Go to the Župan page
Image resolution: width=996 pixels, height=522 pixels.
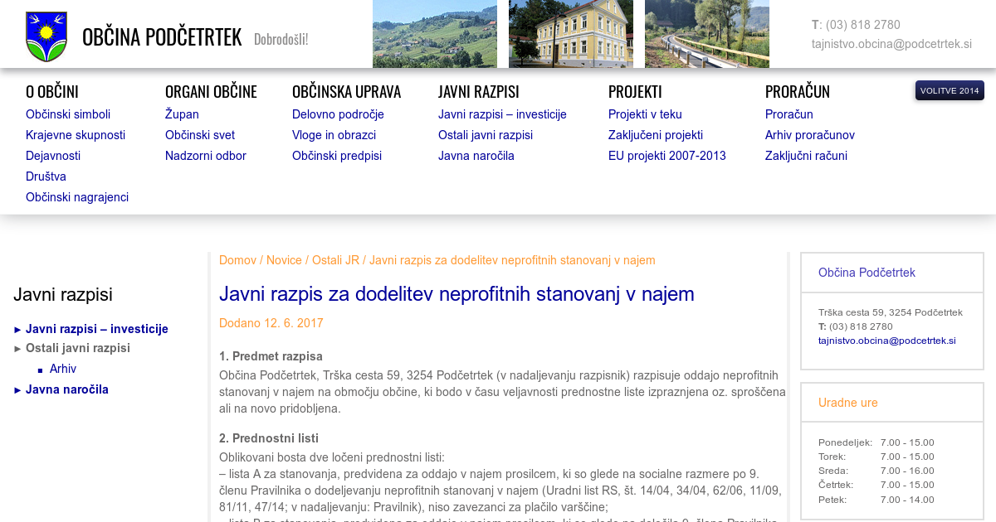(x=182, y=114)
